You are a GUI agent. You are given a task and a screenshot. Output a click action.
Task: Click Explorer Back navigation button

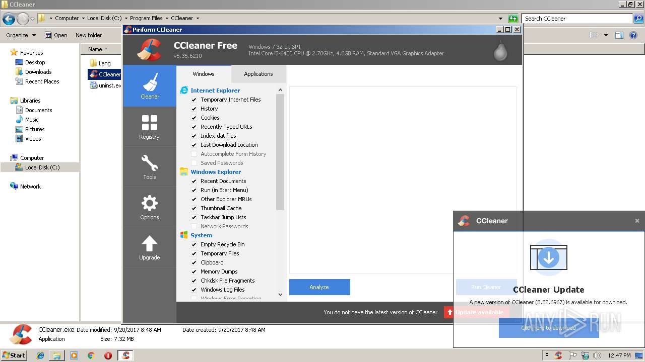coord(9,19)
